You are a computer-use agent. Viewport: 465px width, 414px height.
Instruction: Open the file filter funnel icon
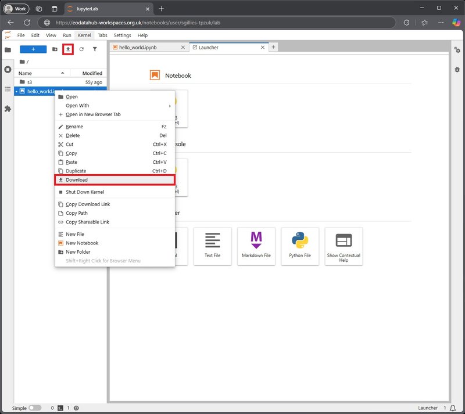pyautogui.click(x=95, y=49)
